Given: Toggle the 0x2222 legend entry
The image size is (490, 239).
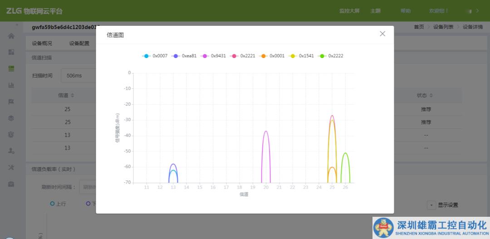Looking at the screenshot, I should pyautogui.click(x=331, y=56).
